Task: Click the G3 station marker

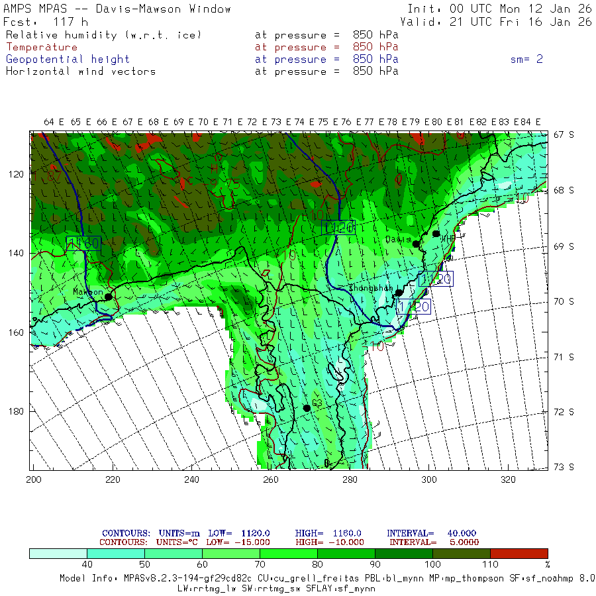Action: coord(307,408)
